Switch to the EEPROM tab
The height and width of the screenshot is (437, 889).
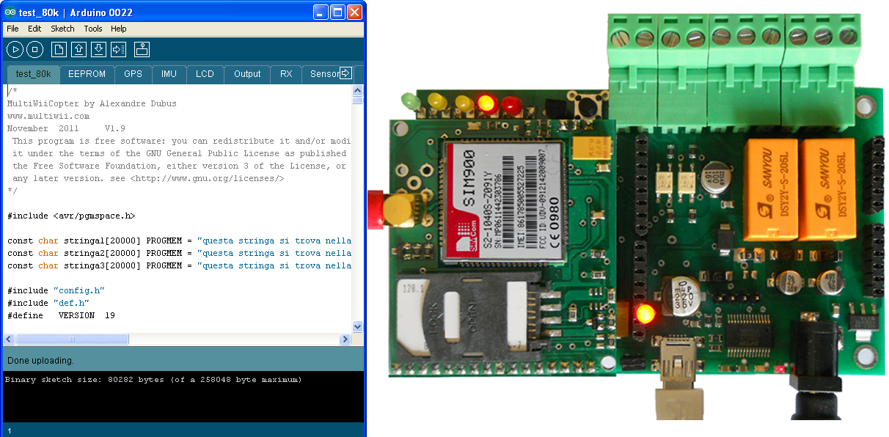tap(87, 74)
